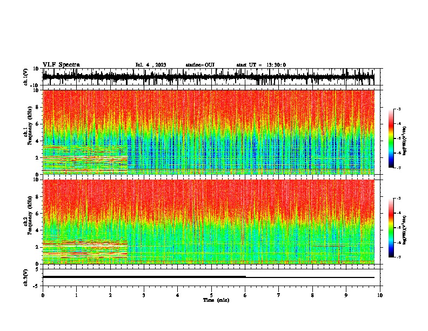This screenshot has width=428, height=331.
Task: Click the "7" tick on time axis
Action: click(279, 295)
